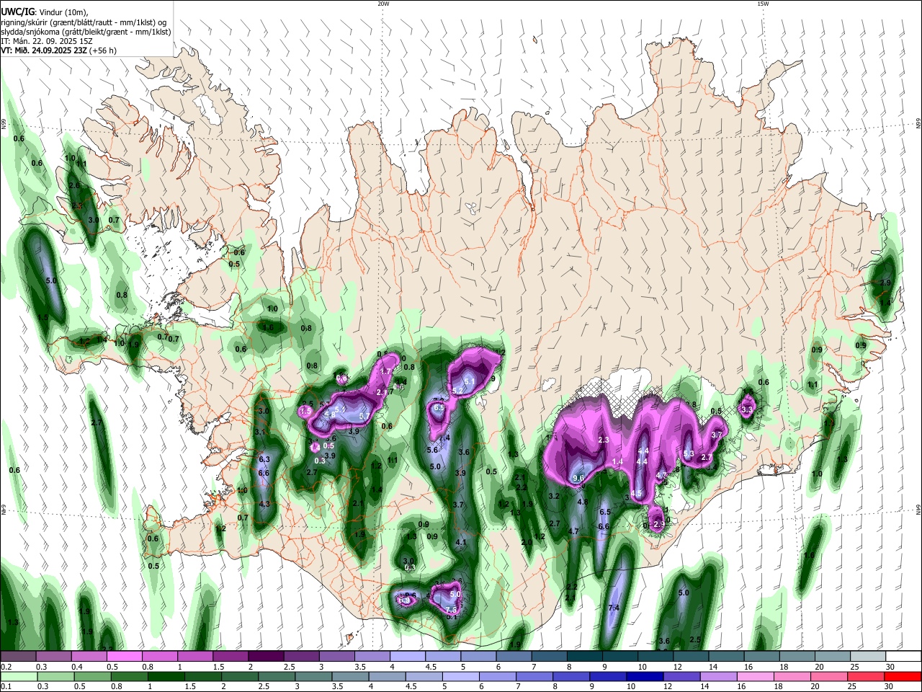Screen dimensions: 922x692
Task: Select the '4.1' precipitation value
Action: pos(462,542)
